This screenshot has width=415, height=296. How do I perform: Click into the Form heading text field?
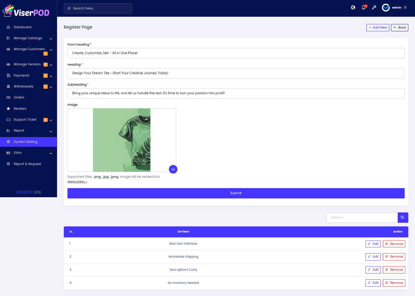tap(236, 53)
